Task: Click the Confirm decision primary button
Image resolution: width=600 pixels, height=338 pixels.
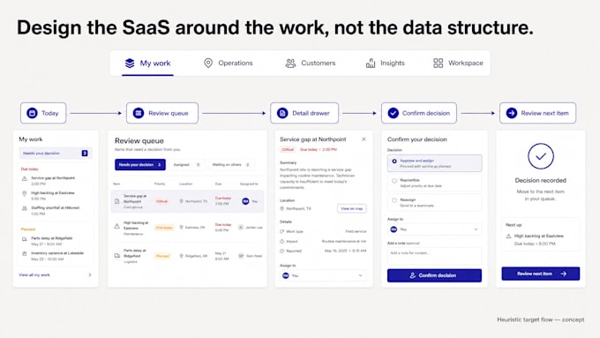Action: 434,275
